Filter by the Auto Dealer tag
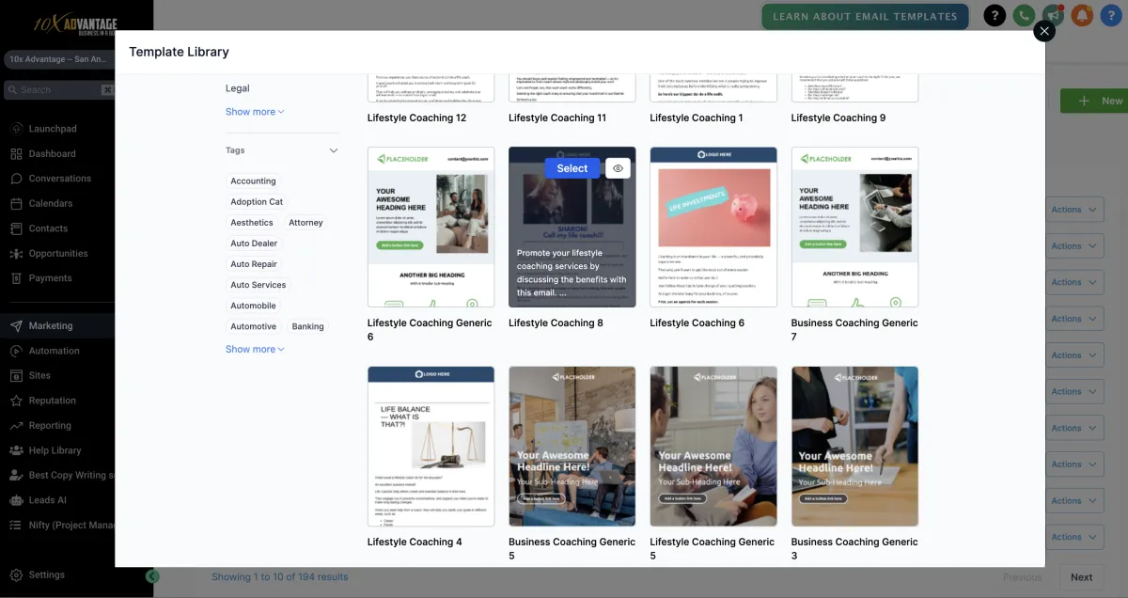 [254, 244]
